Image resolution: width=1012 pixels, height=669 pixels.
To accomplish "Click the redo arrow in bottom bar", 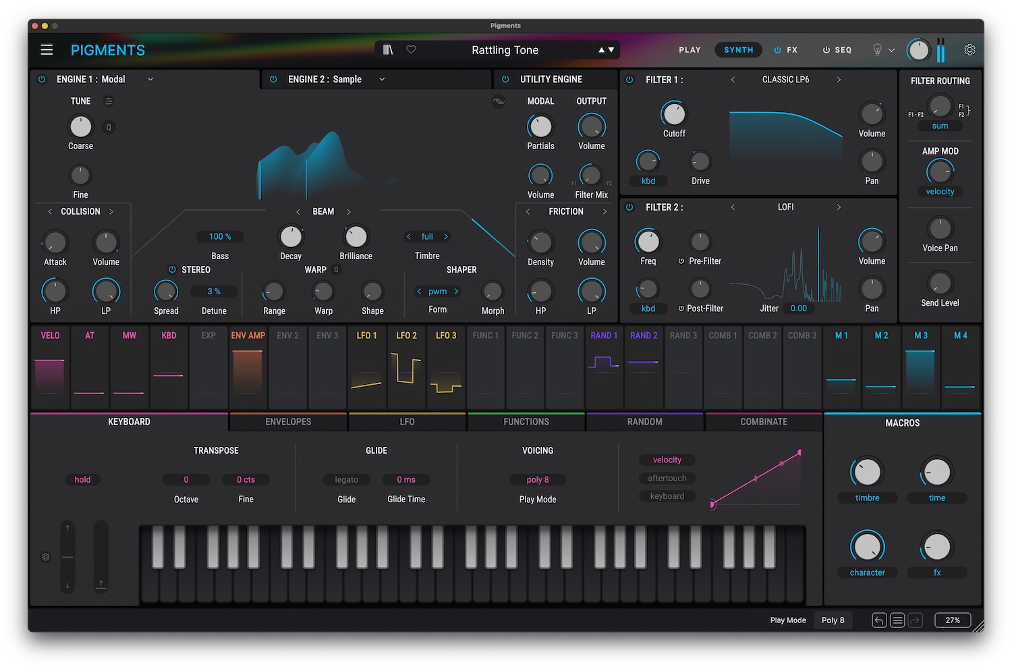I will pos(915,620).
